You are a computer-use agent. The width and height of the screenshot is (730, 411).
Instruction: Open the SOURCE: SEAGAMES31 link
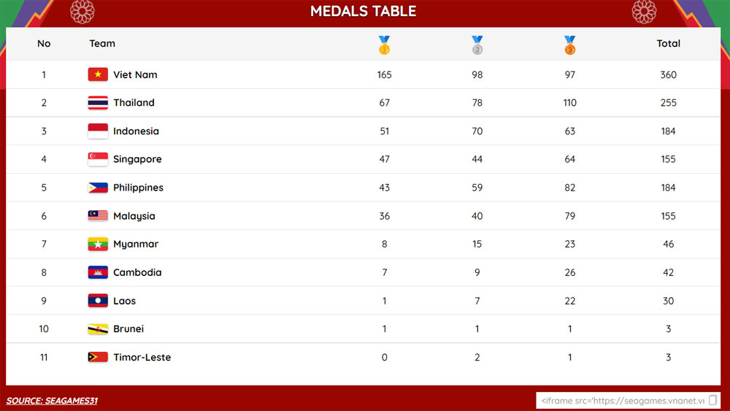(x=52, y=401)
